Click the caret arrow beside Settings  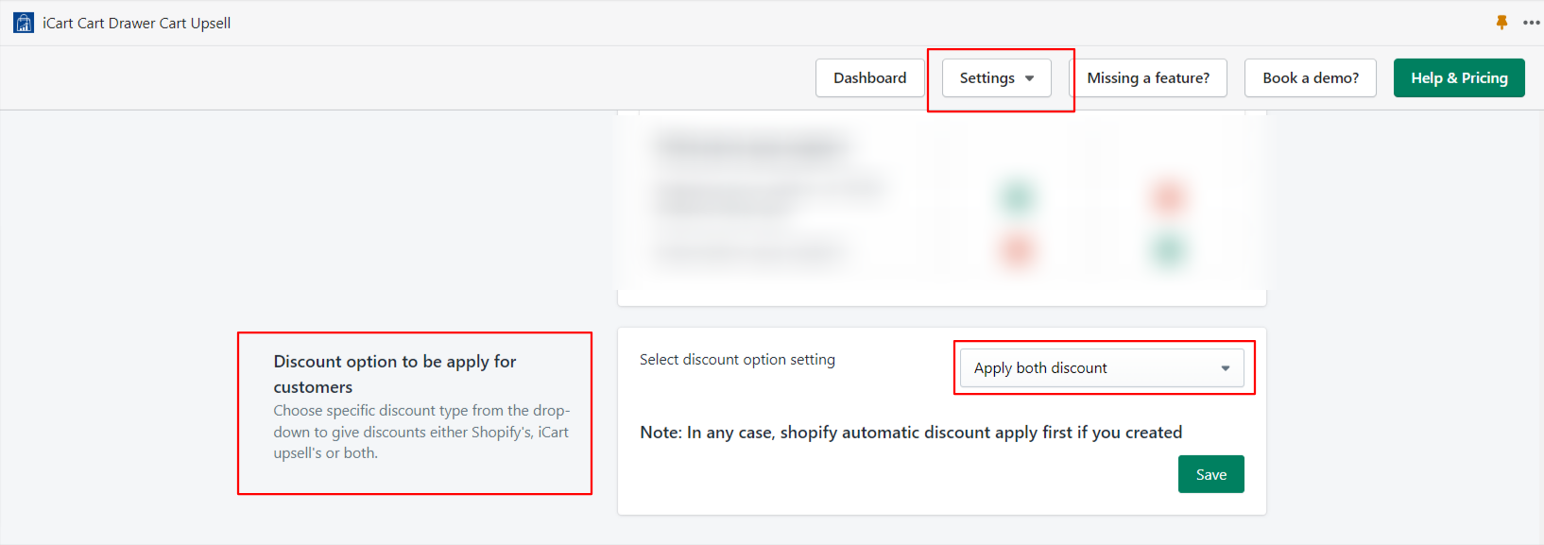tap(1029, 78)
